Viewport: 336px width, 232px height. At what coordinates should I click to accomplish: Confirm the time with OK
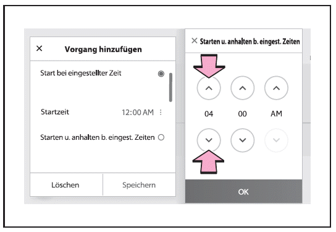pos(243,191)
